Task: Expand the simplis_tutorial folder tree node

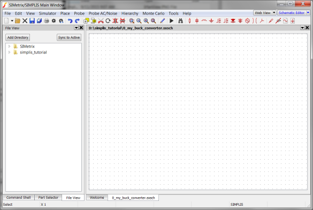Action: [x=9, y=52]
